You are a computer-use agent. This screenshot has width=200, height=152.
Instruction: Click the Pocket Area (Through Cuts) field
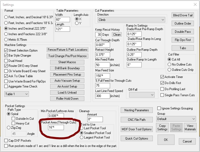[56, 127]
